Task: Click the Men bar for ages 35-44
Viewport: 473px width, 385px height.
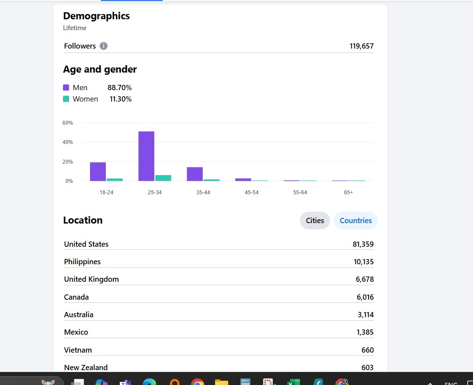Action: pyautogui.click(x=195, y=174)
